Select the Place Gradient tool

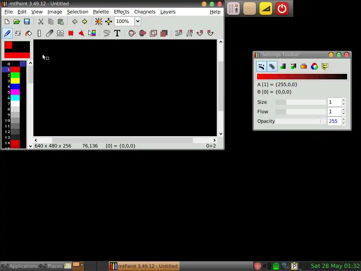click(92, 33)
